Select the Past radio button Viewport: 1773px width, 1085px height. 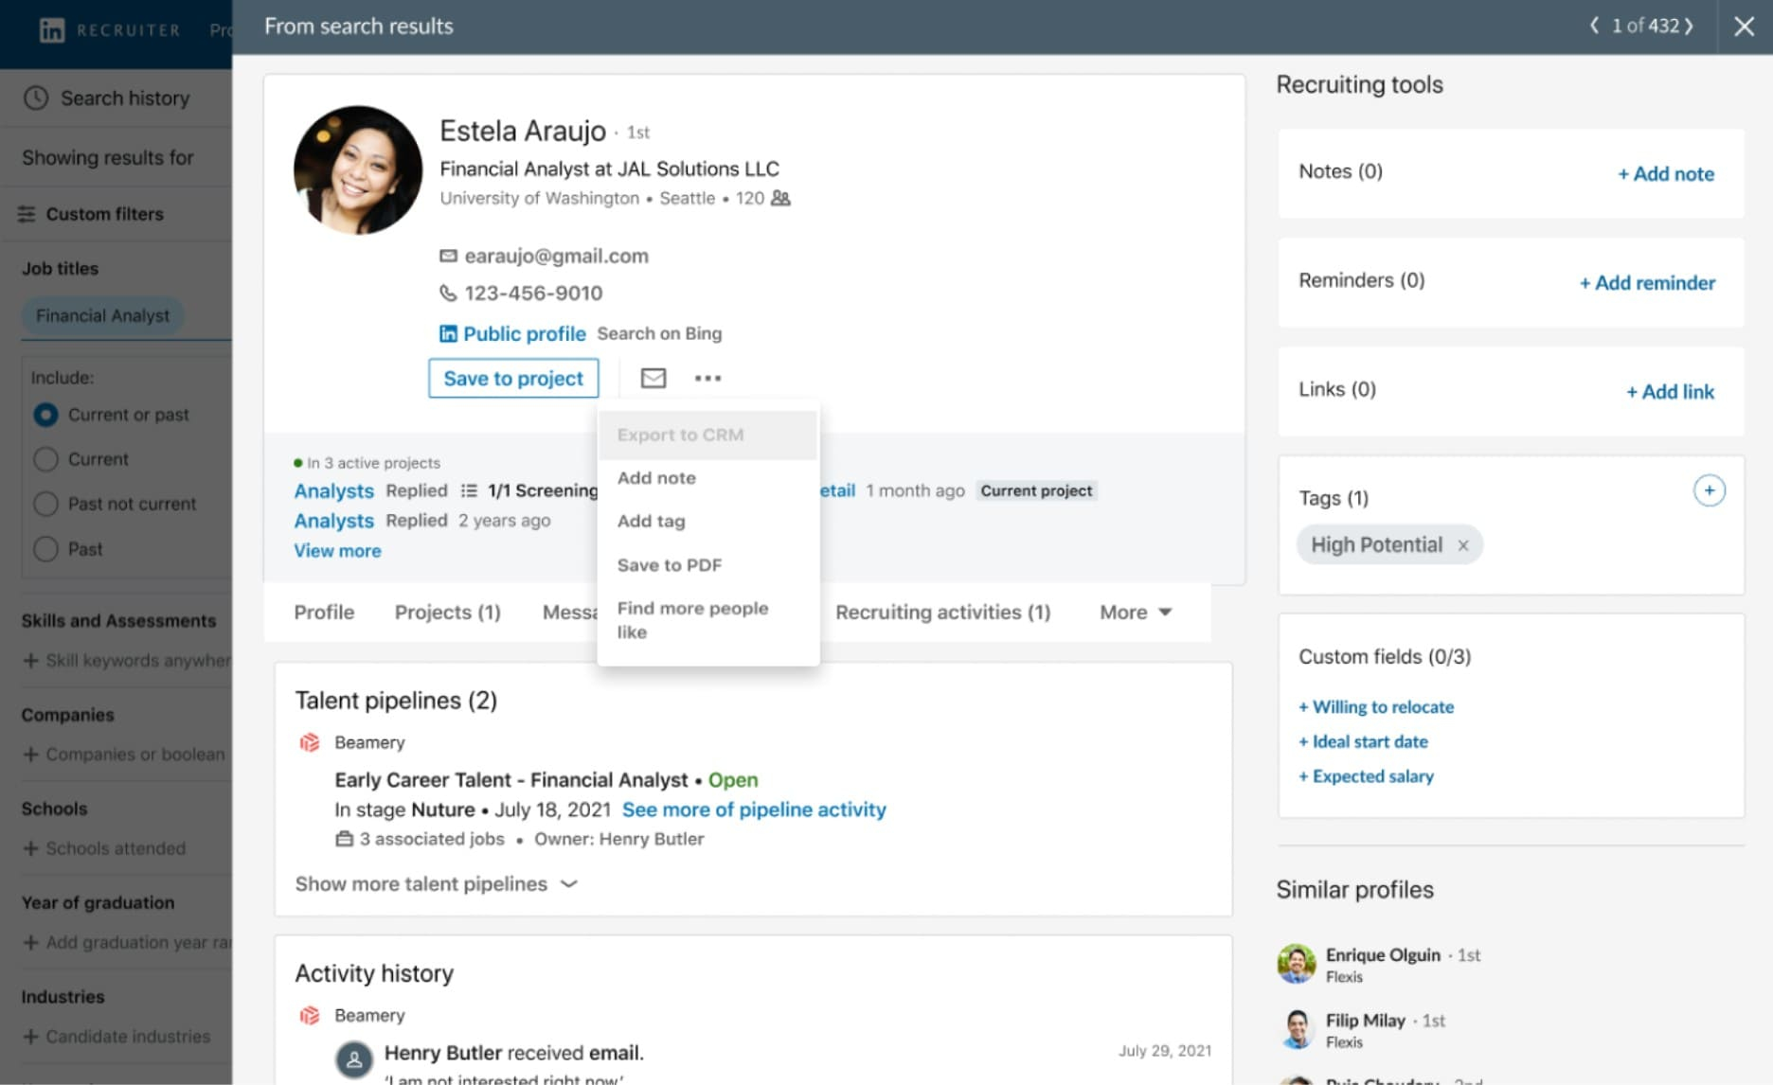tap(45, 548)
